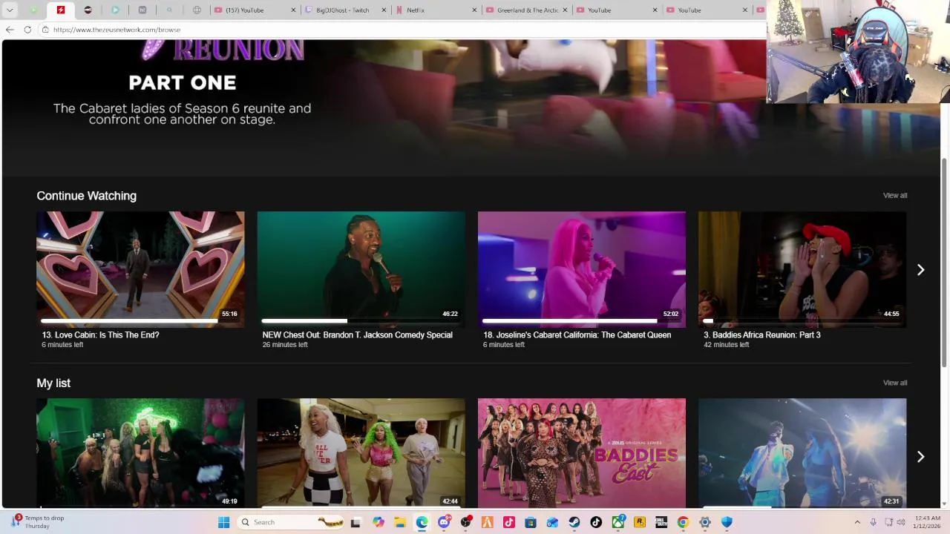Image resolution: width=950 pixels, height=534 pixels.
Task: Open Outlook from the taskbar
Action: tap(552, 522)
